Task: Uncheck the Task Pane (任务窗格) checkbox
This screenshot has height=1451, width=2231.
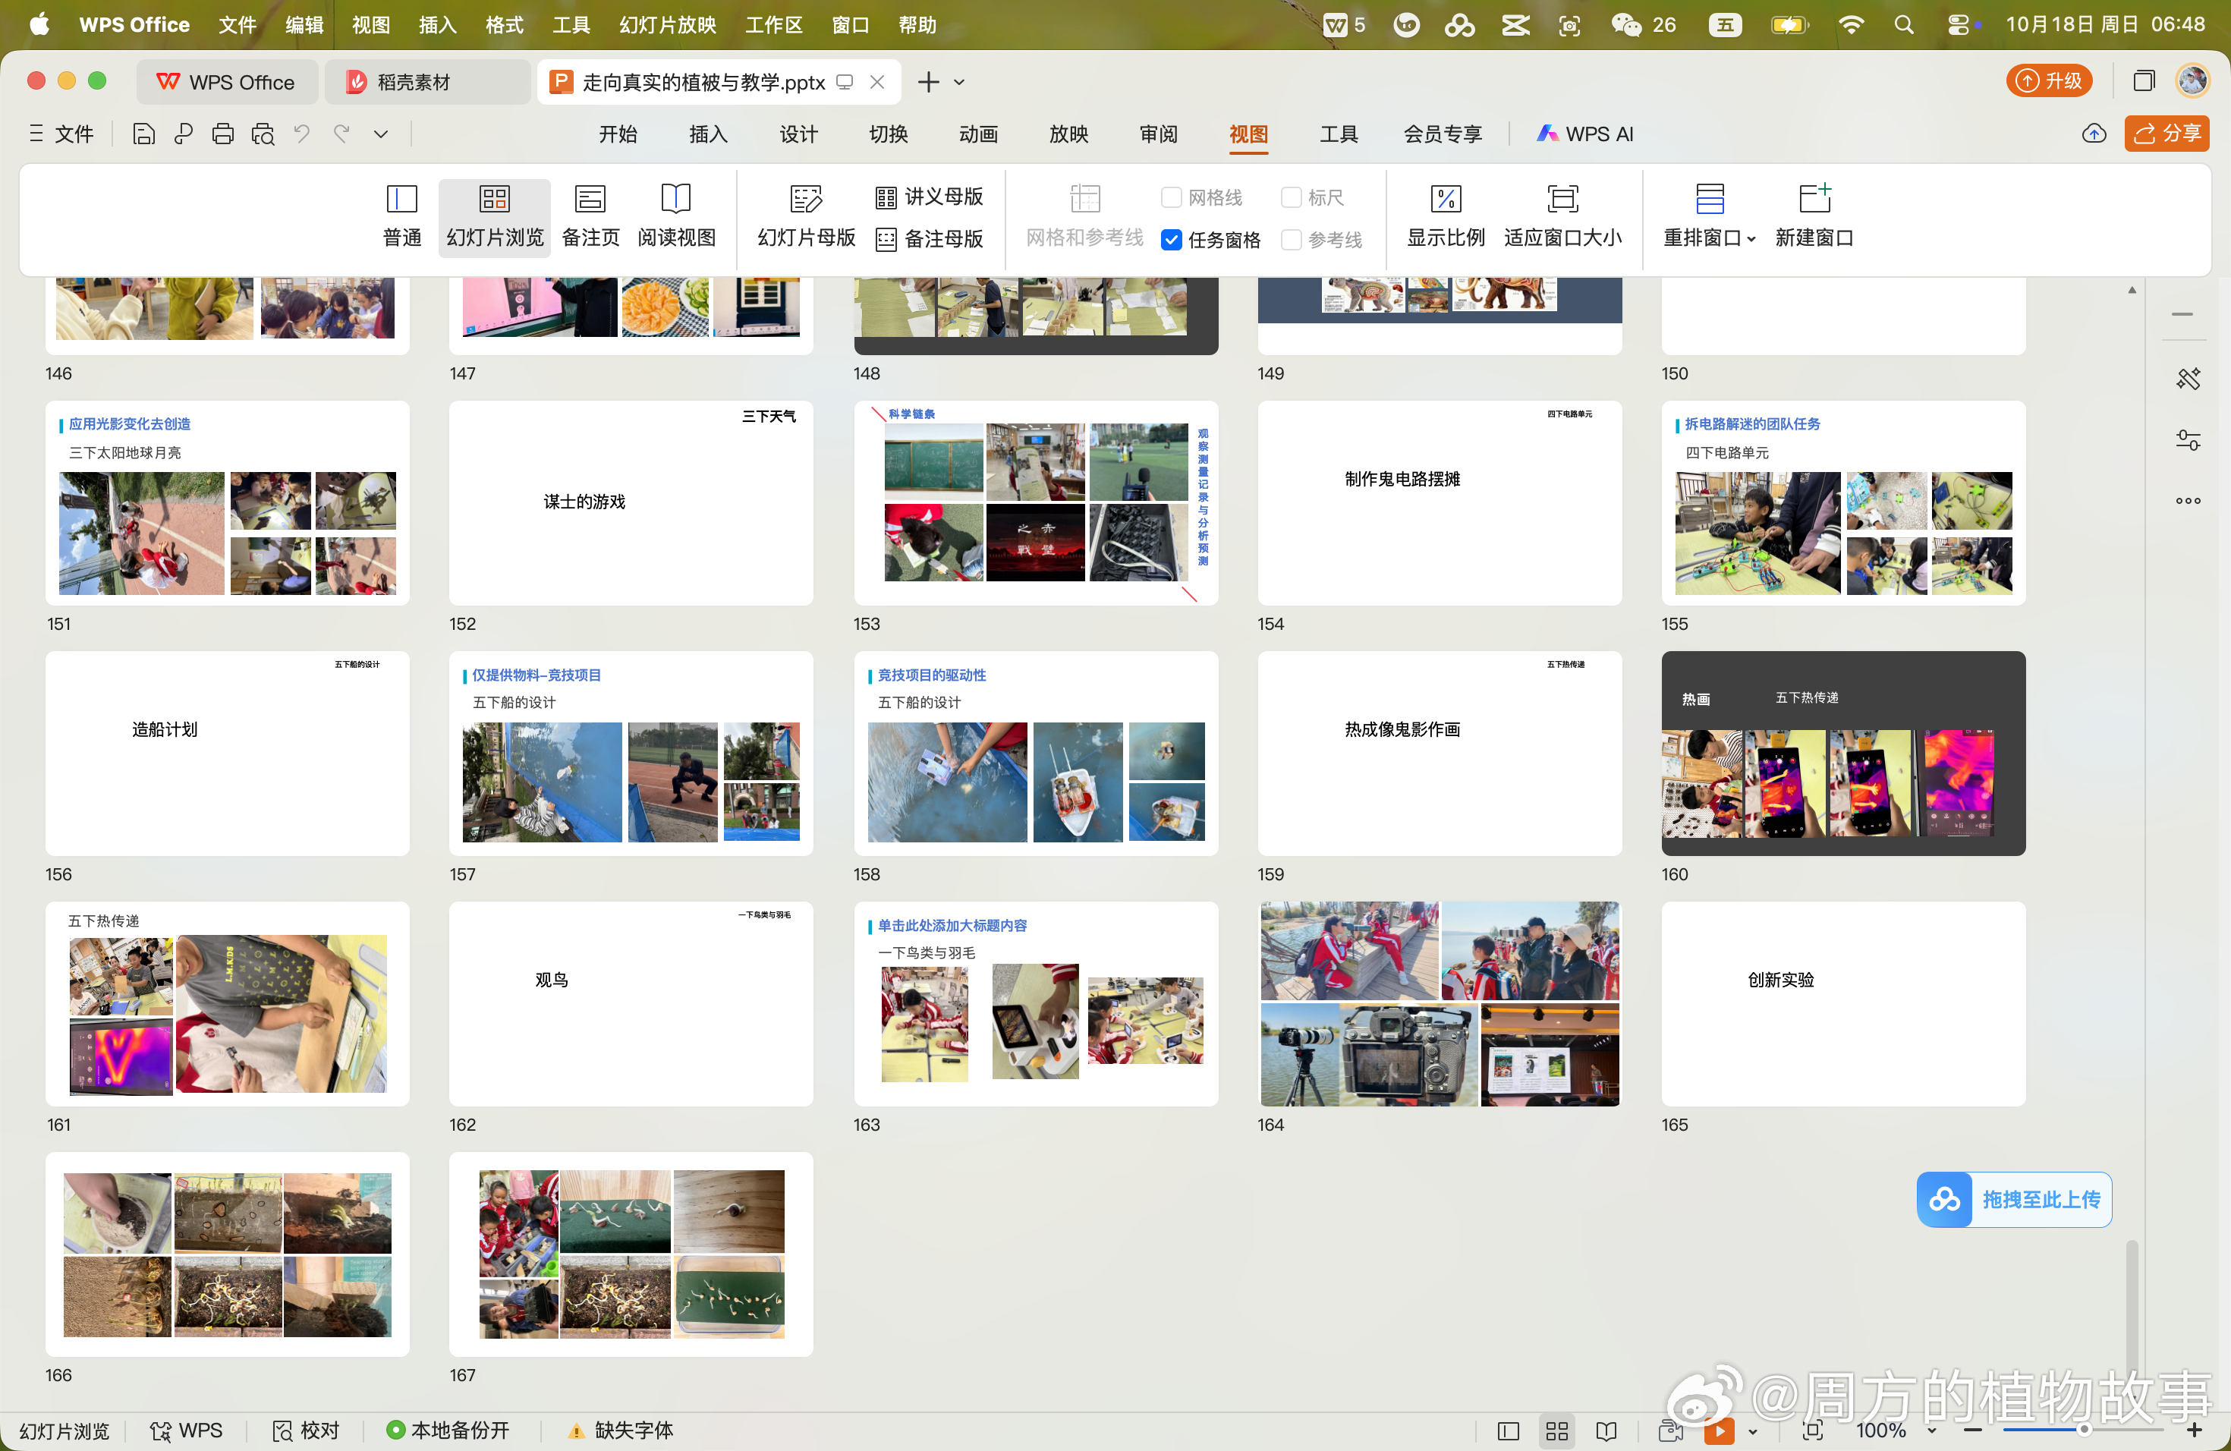Action: pyautogui.click(x=1170, y=240)
